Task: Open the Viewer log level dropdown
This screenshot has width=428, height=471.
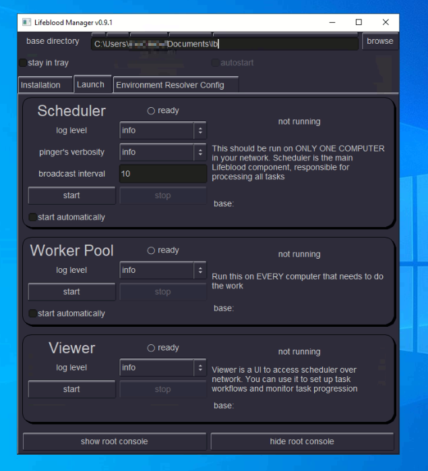Action: pos(163,368)
